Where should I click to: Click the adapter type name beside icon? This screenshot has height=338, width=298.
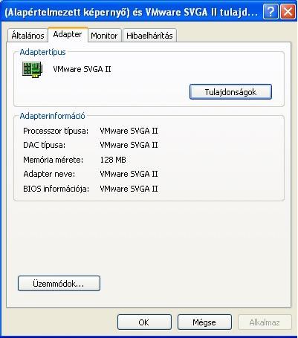(82, 69)
